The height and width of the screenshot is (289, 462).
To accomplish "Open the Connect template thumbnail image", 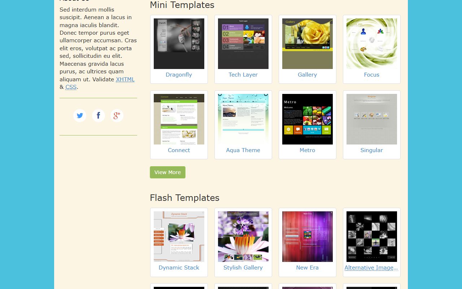I will [179, 119].
